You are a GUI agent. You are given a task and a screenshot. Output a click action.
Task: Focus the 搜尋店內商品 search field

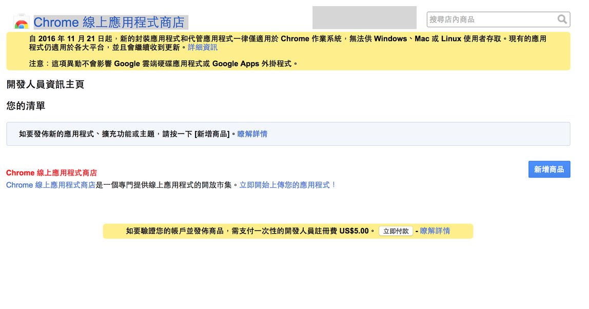498,20
